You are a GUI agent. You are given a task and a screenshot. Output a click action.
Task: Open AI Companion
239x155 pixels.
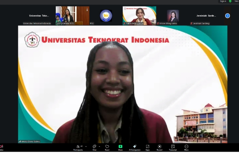[134, 147]
